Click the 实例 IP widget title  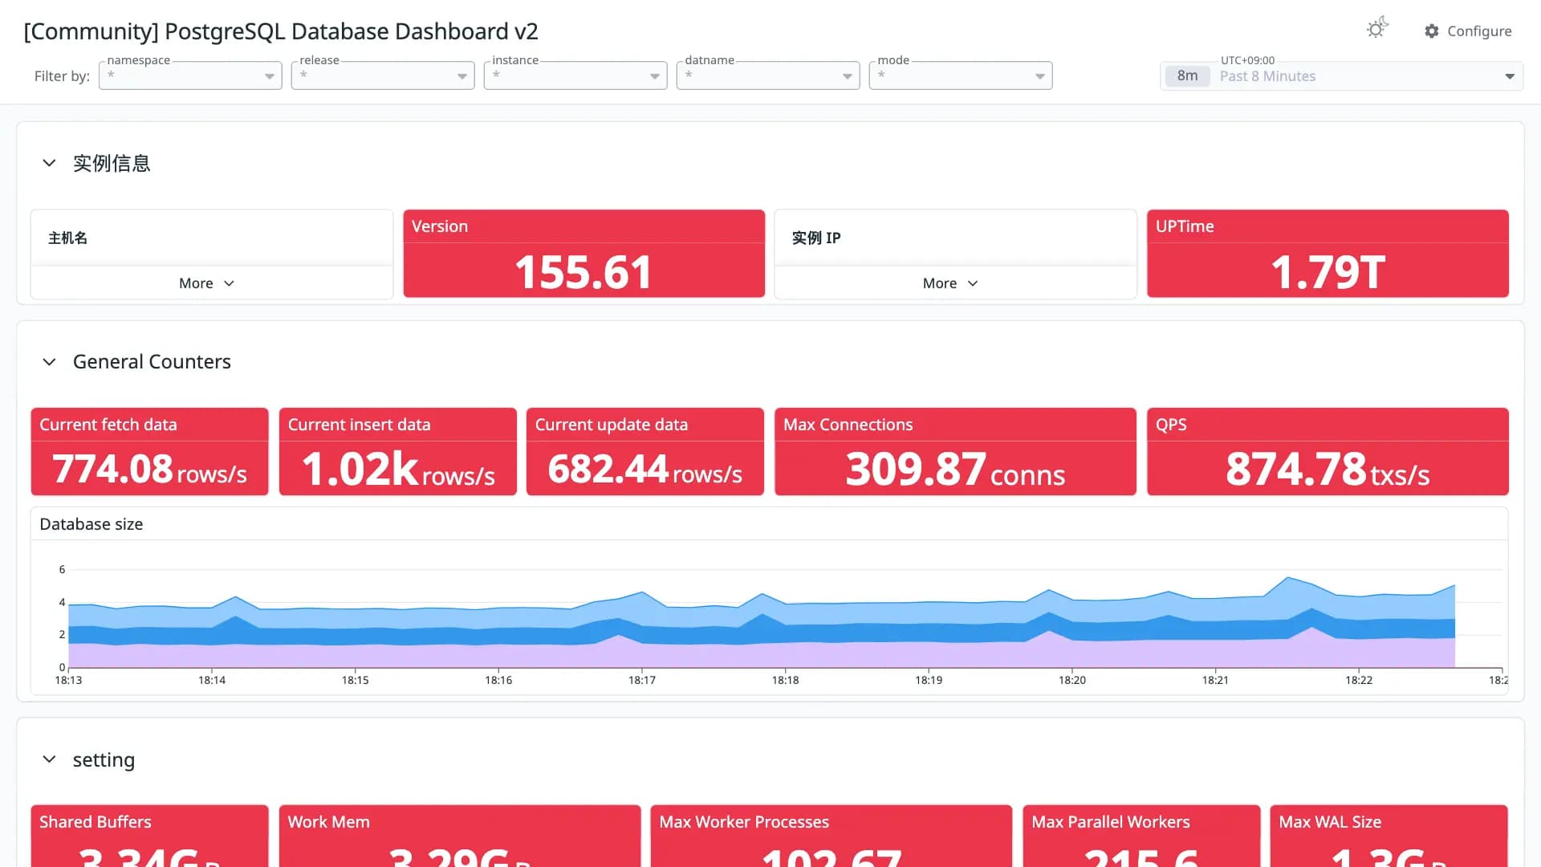tap(816, 238)
